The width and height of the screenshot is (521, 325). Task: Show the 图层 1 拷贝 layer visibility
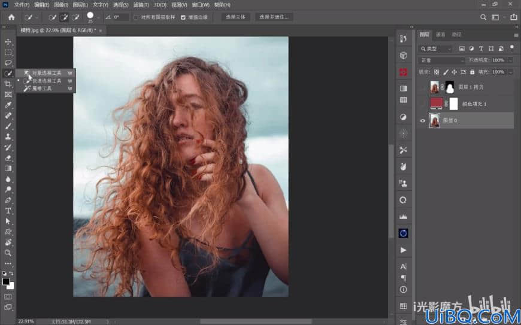(x=423, y=87)
